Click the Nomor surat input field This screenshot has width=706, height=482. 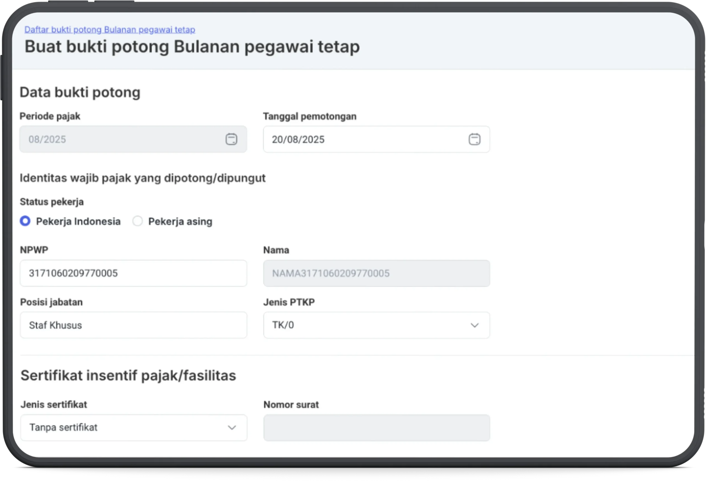pyautogui.click(x=376, y=428)
